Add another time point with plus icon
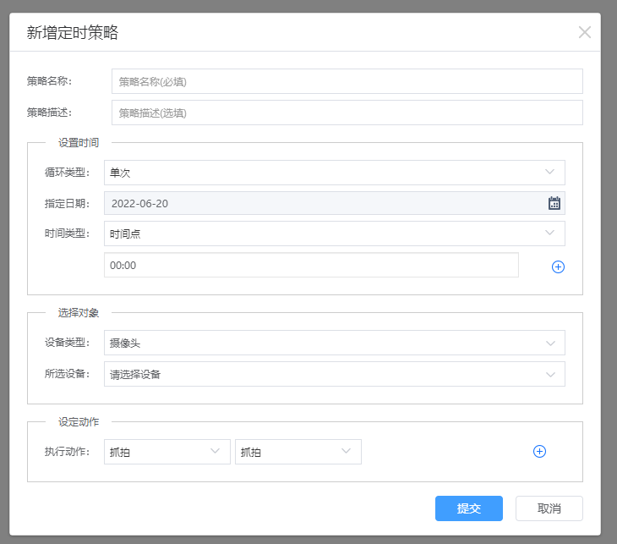617x544 pixels. [x=558, y=267]
